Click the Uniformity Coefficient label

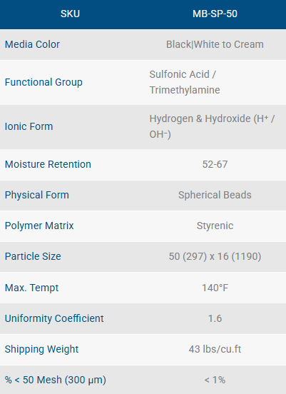pyautogui.click(x=54, y=318)
